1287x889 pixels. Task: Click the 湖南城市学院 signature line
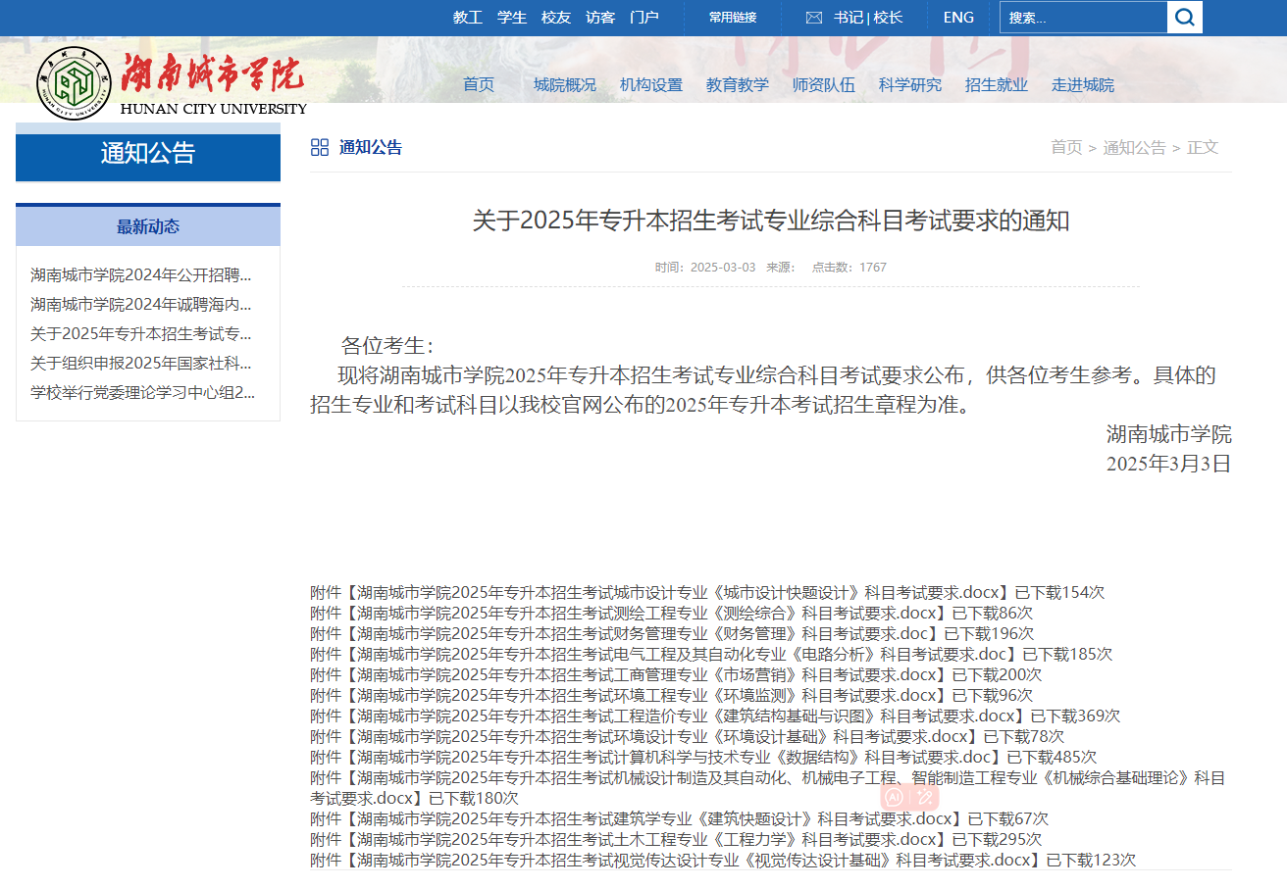click(x=1169, y=434)
